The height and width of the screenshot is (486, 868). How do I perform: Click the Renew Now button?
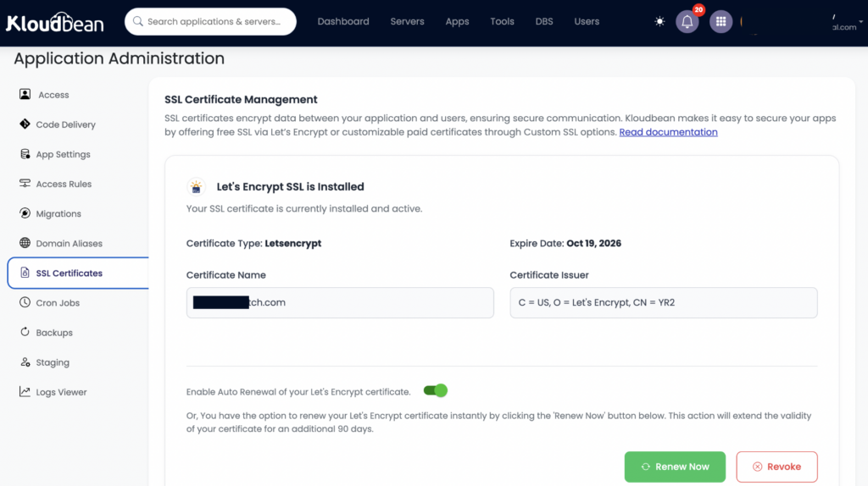[x=675, y=467]
